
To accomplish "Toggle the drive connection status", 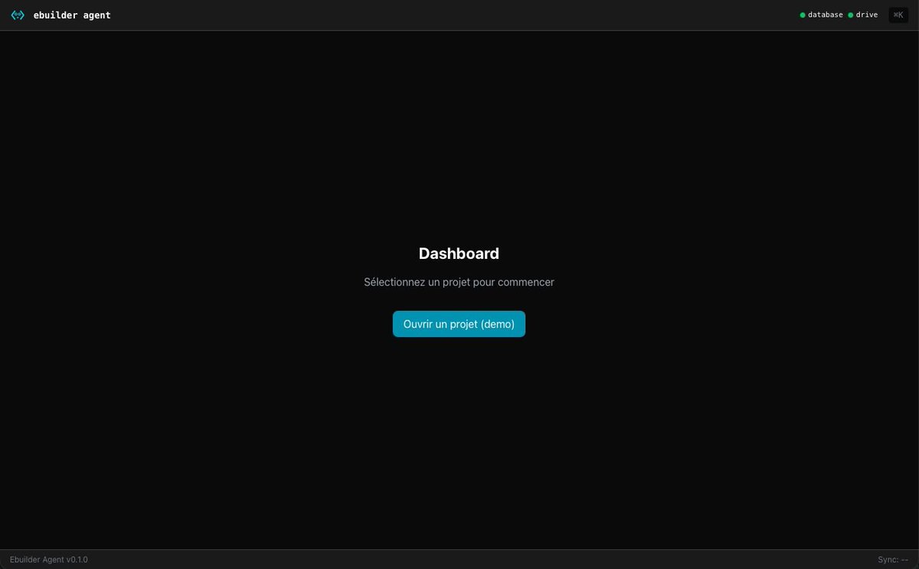I will pos(862,15).
